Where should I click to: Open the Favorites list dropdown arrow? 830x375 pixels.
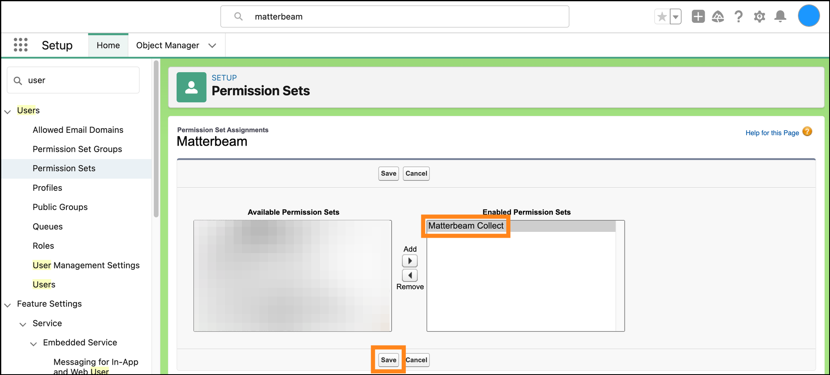[x=676, y=17]
